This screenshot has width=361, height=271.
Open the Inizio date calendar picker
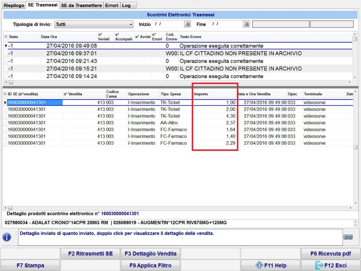187,24
